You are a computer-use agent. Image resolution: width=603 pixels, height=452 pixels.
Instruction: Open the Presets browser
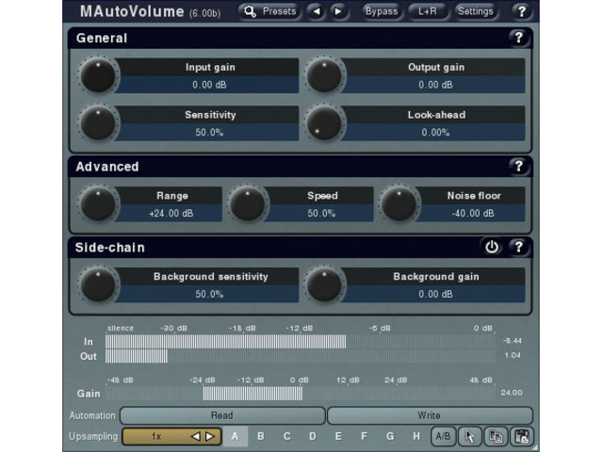click(x=270, y=11)
